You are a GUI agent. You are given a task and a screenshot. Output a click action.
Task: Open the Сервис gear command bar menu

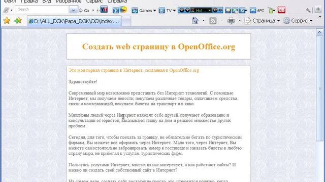tap(298, 21)
